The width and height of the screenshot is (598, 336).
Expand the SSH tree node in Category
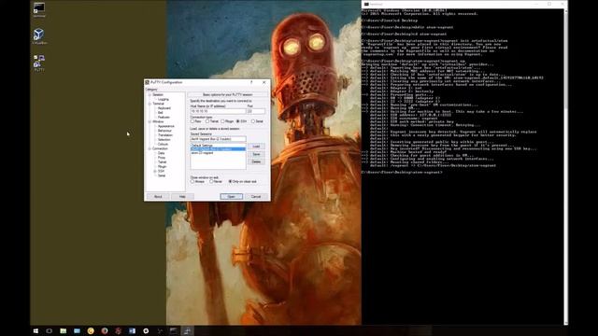[x=155, y=171]
